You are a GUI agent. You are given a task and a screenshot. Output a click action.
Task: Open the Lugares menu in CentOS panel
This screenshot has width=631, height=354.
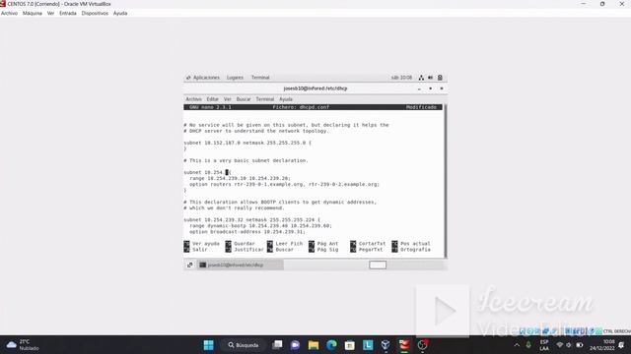(235, 78)
